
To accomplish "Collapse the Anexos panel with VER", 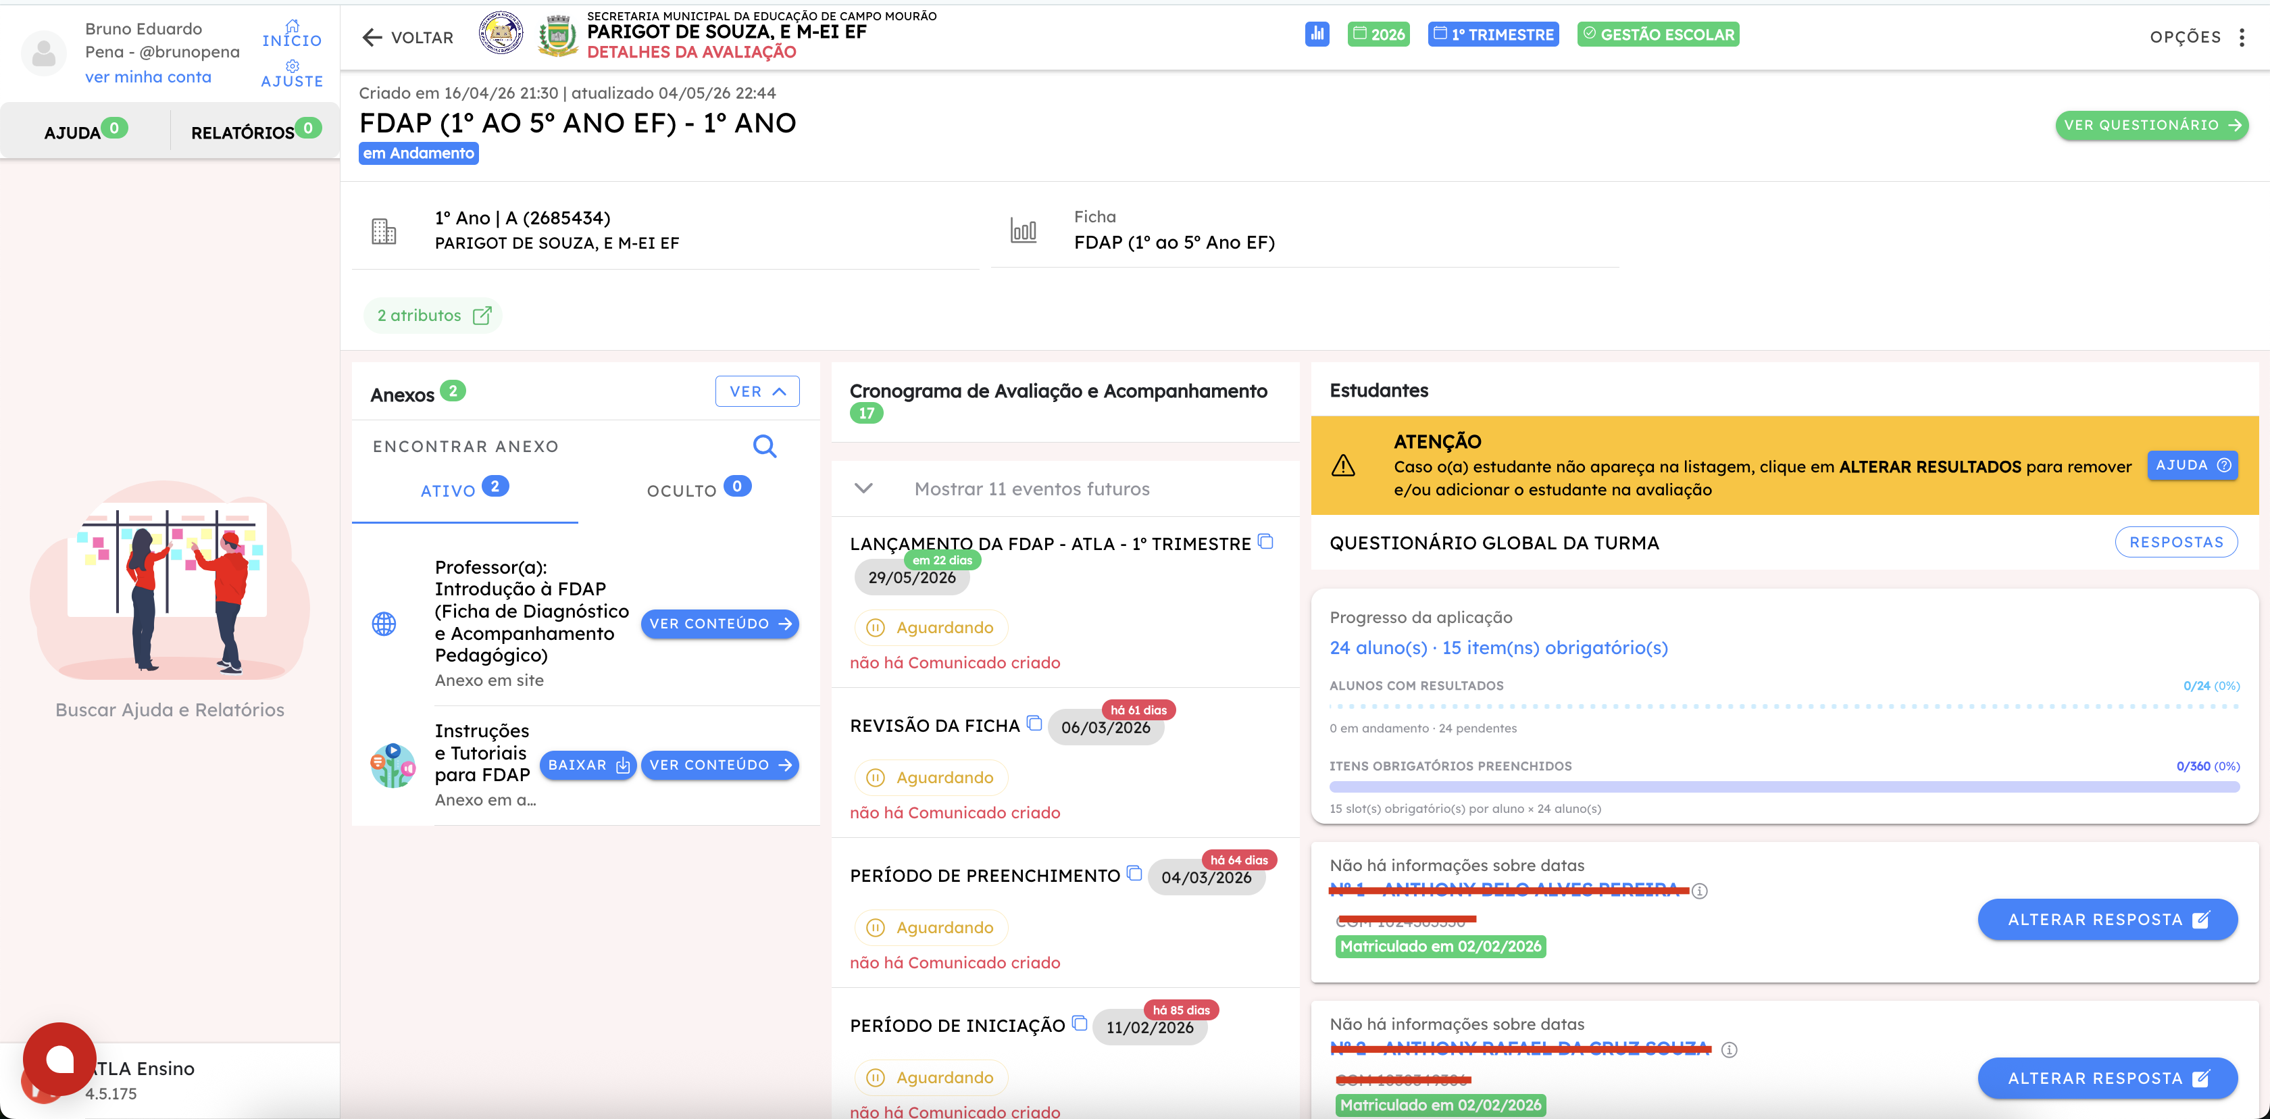I will click(x=757, y=391).
